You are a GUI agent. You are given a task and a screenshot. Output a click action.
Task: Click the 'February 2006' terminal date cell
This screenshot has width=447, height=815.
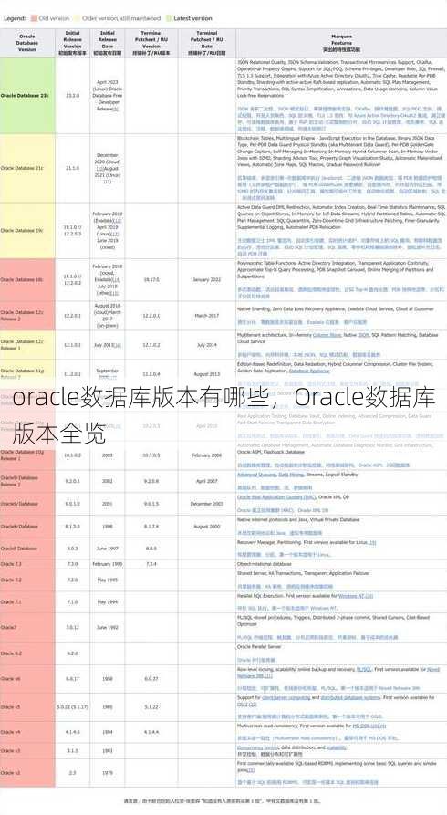pos(207,455)
